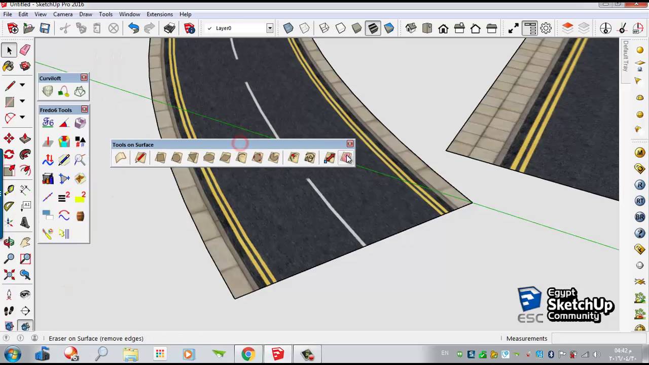Enable Hidden Line face style
649x365 pixels.
pyautogui.click(x=340, y=28)
